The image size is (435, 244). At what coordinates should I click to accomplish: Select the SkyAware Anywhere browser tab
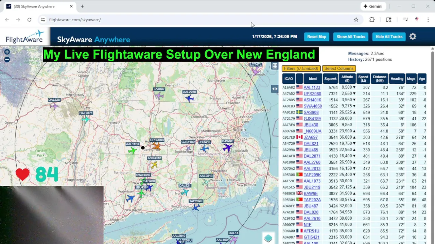[39, 6]
